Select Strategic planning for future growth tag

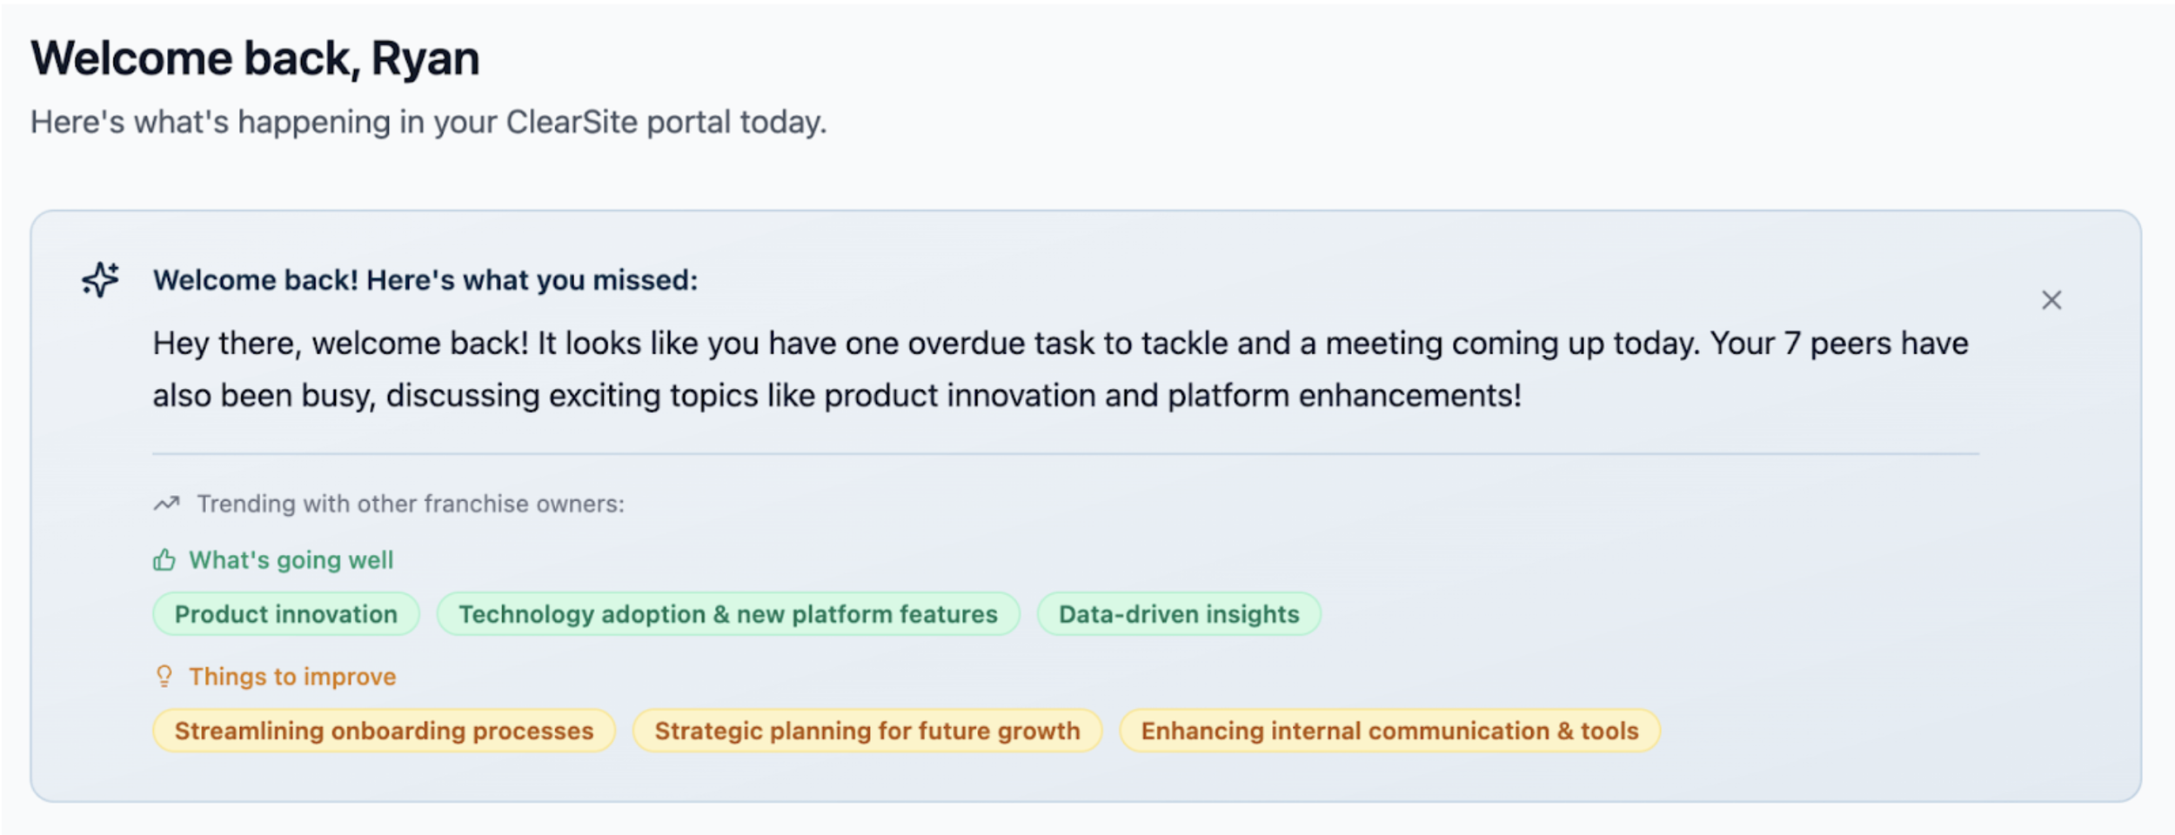pos(867,731)
